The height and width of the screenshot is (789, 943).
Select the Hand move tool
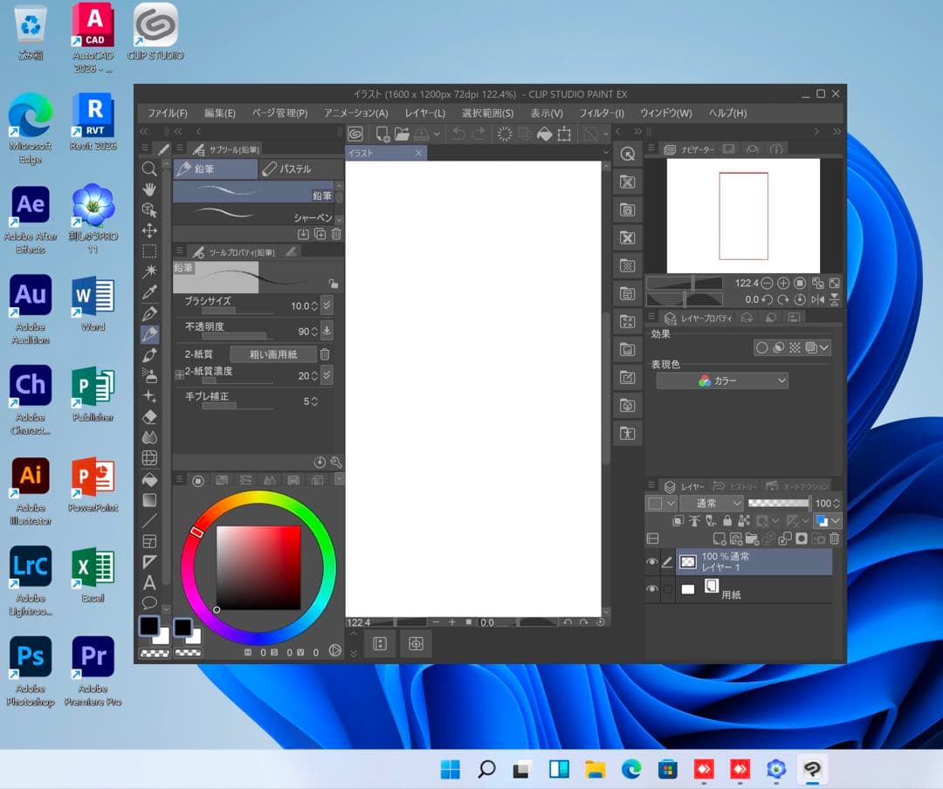149,189
